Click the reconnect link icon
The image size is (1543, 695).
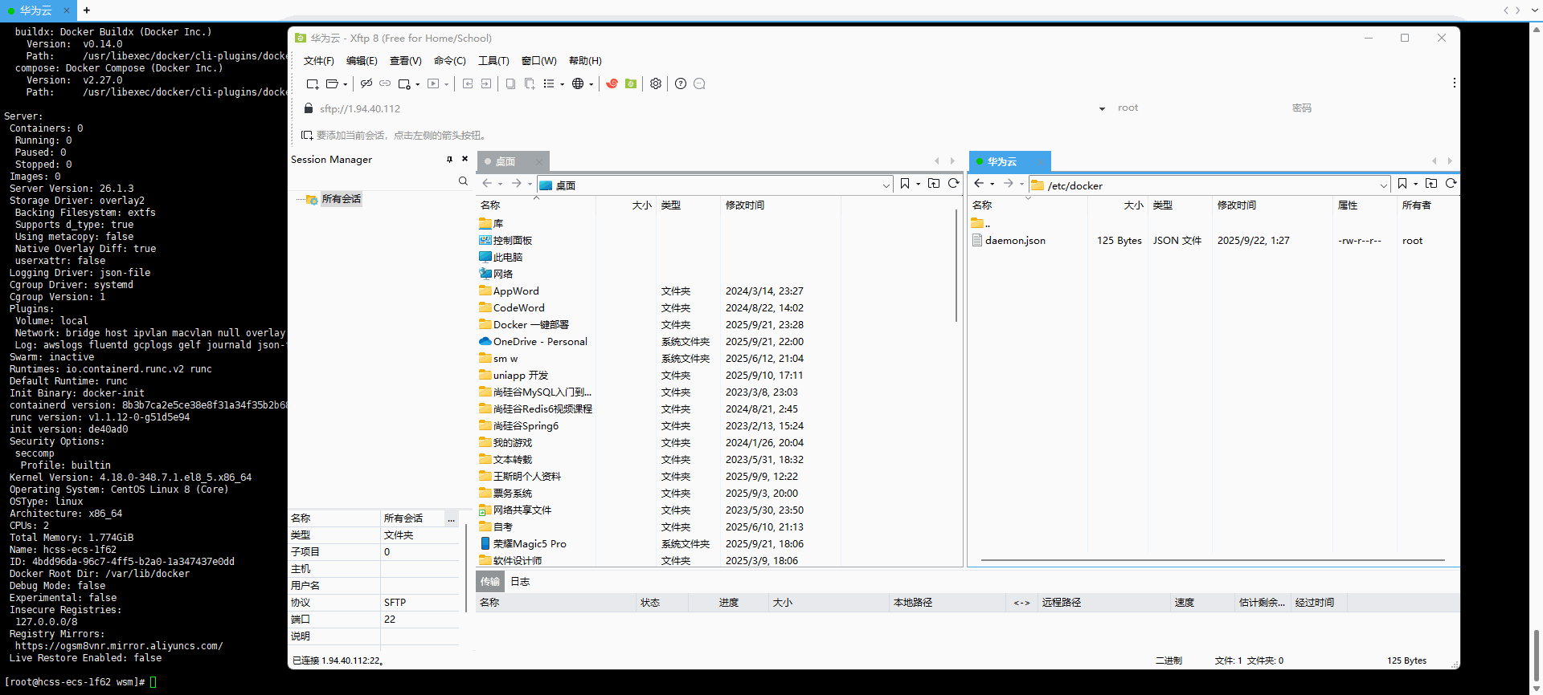[385, 83]
